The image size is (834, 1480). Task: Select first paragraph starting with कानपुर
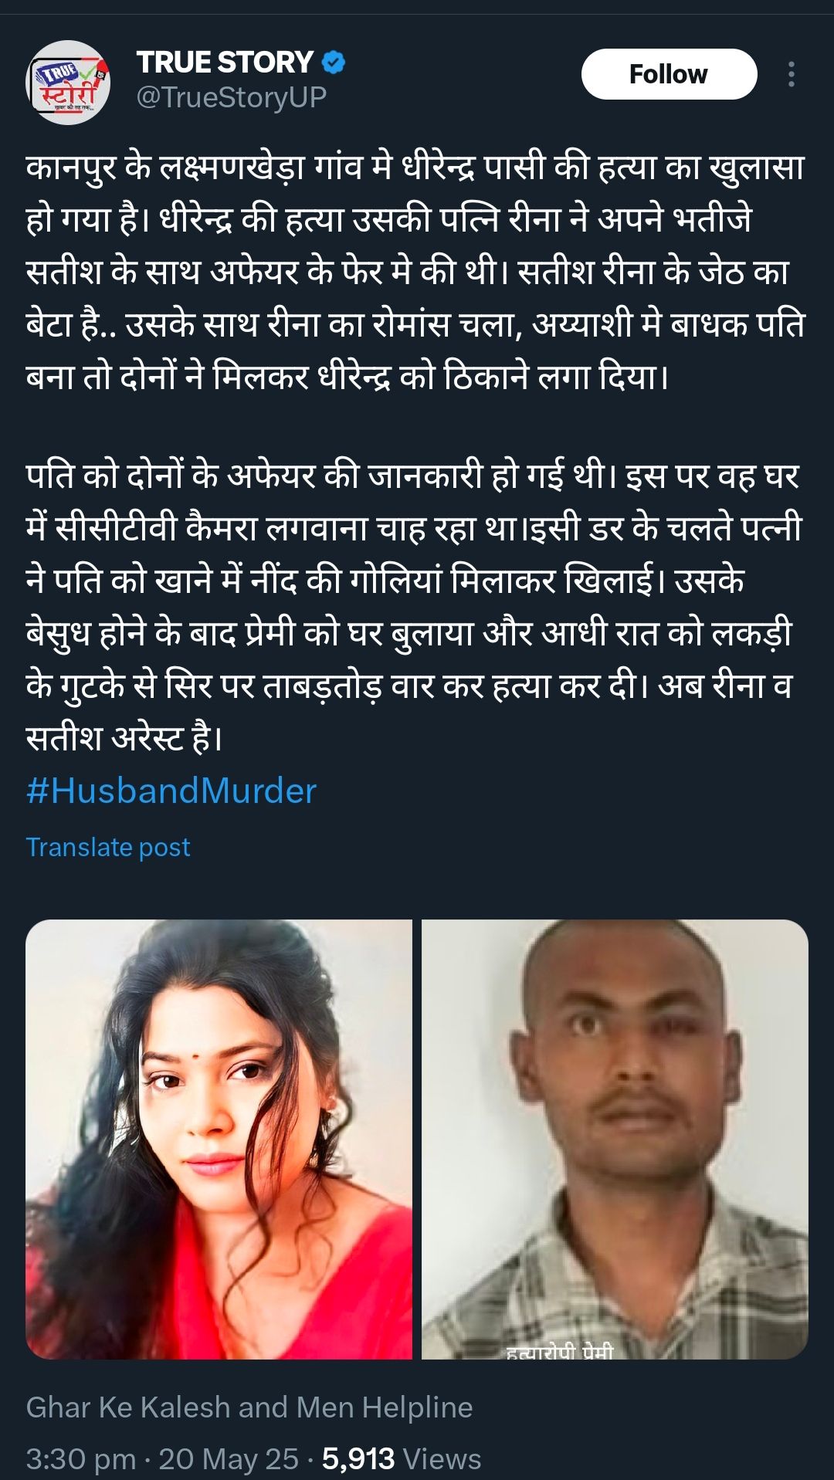[415, 273]
